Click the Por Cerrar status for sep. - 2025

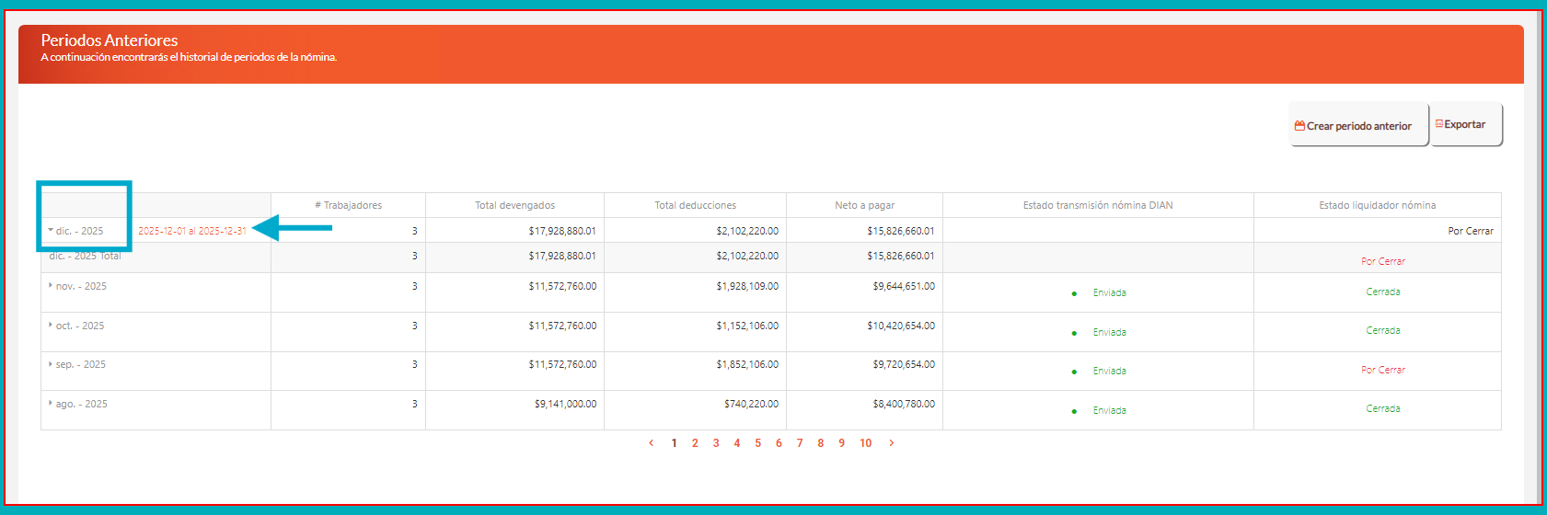[x=1382, y=370]
